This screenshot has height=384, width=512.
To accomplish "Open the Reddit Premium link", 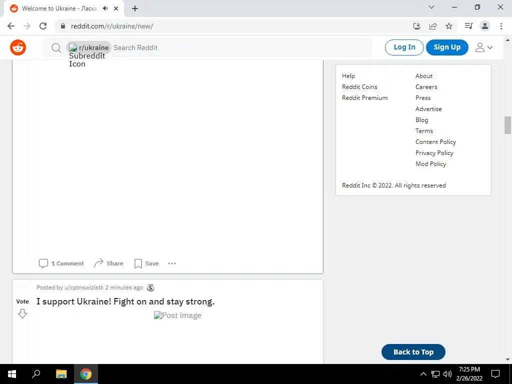I will 364,98.
